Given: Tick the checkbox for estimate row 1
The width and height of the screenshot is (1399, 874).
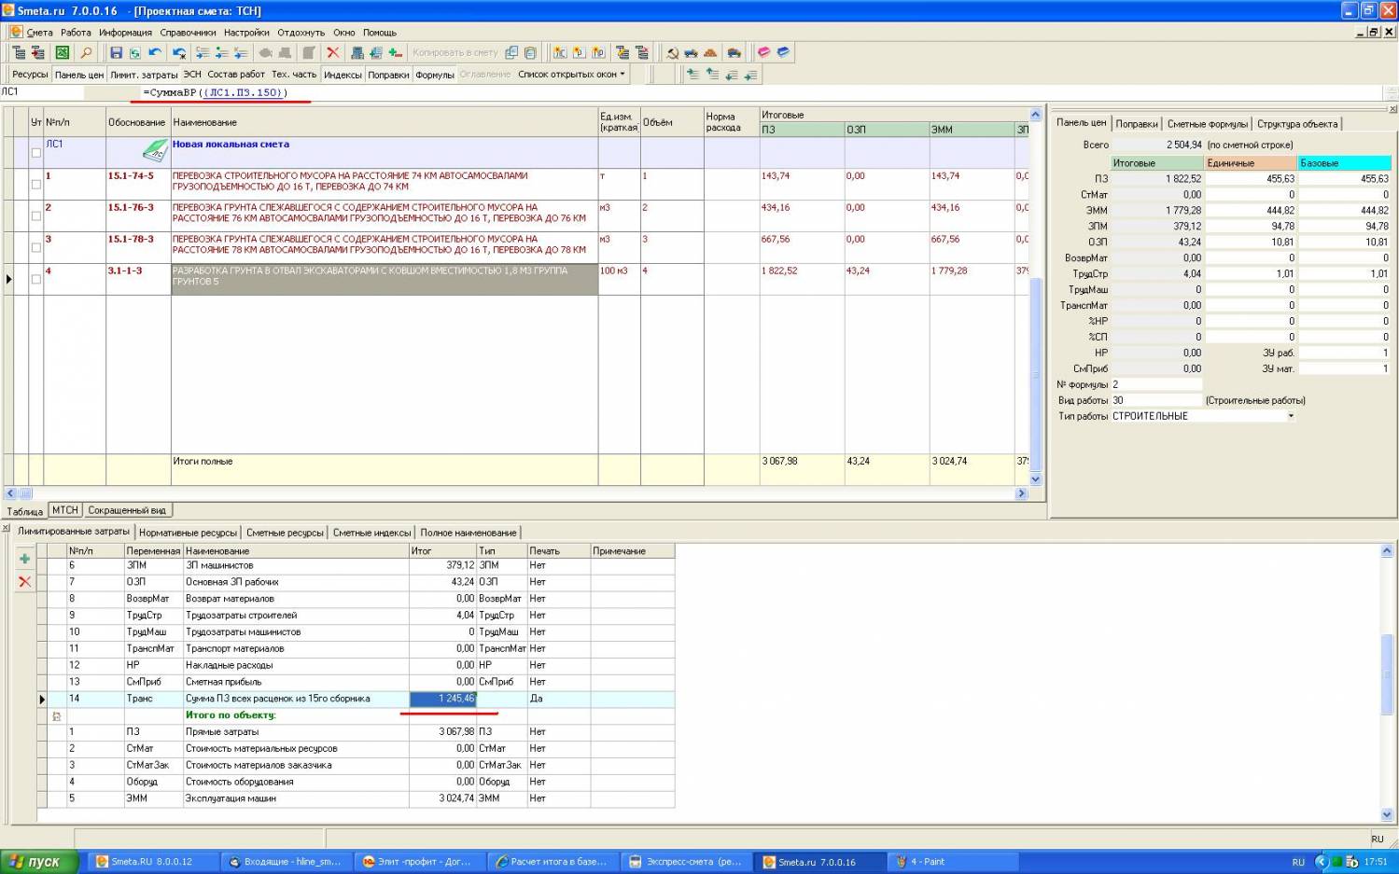Looking at the screenshot, I should click(x=36, y=184).
